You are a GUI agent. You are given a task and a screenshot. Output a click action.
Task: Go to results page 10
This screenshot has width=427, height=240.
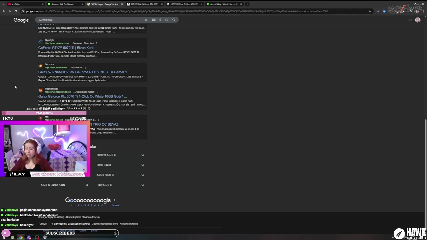[x=101, y=205]
